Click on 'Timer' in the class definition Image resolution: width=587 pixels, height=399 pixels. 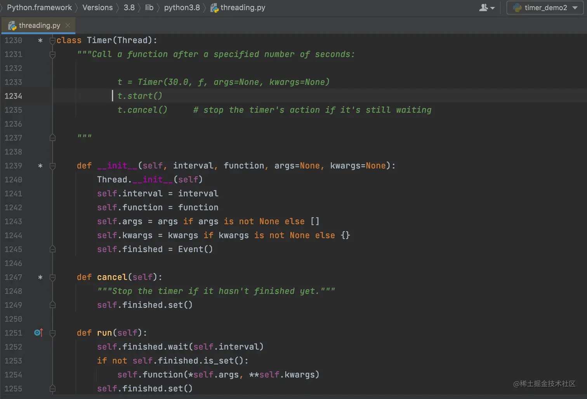(99, 40)
